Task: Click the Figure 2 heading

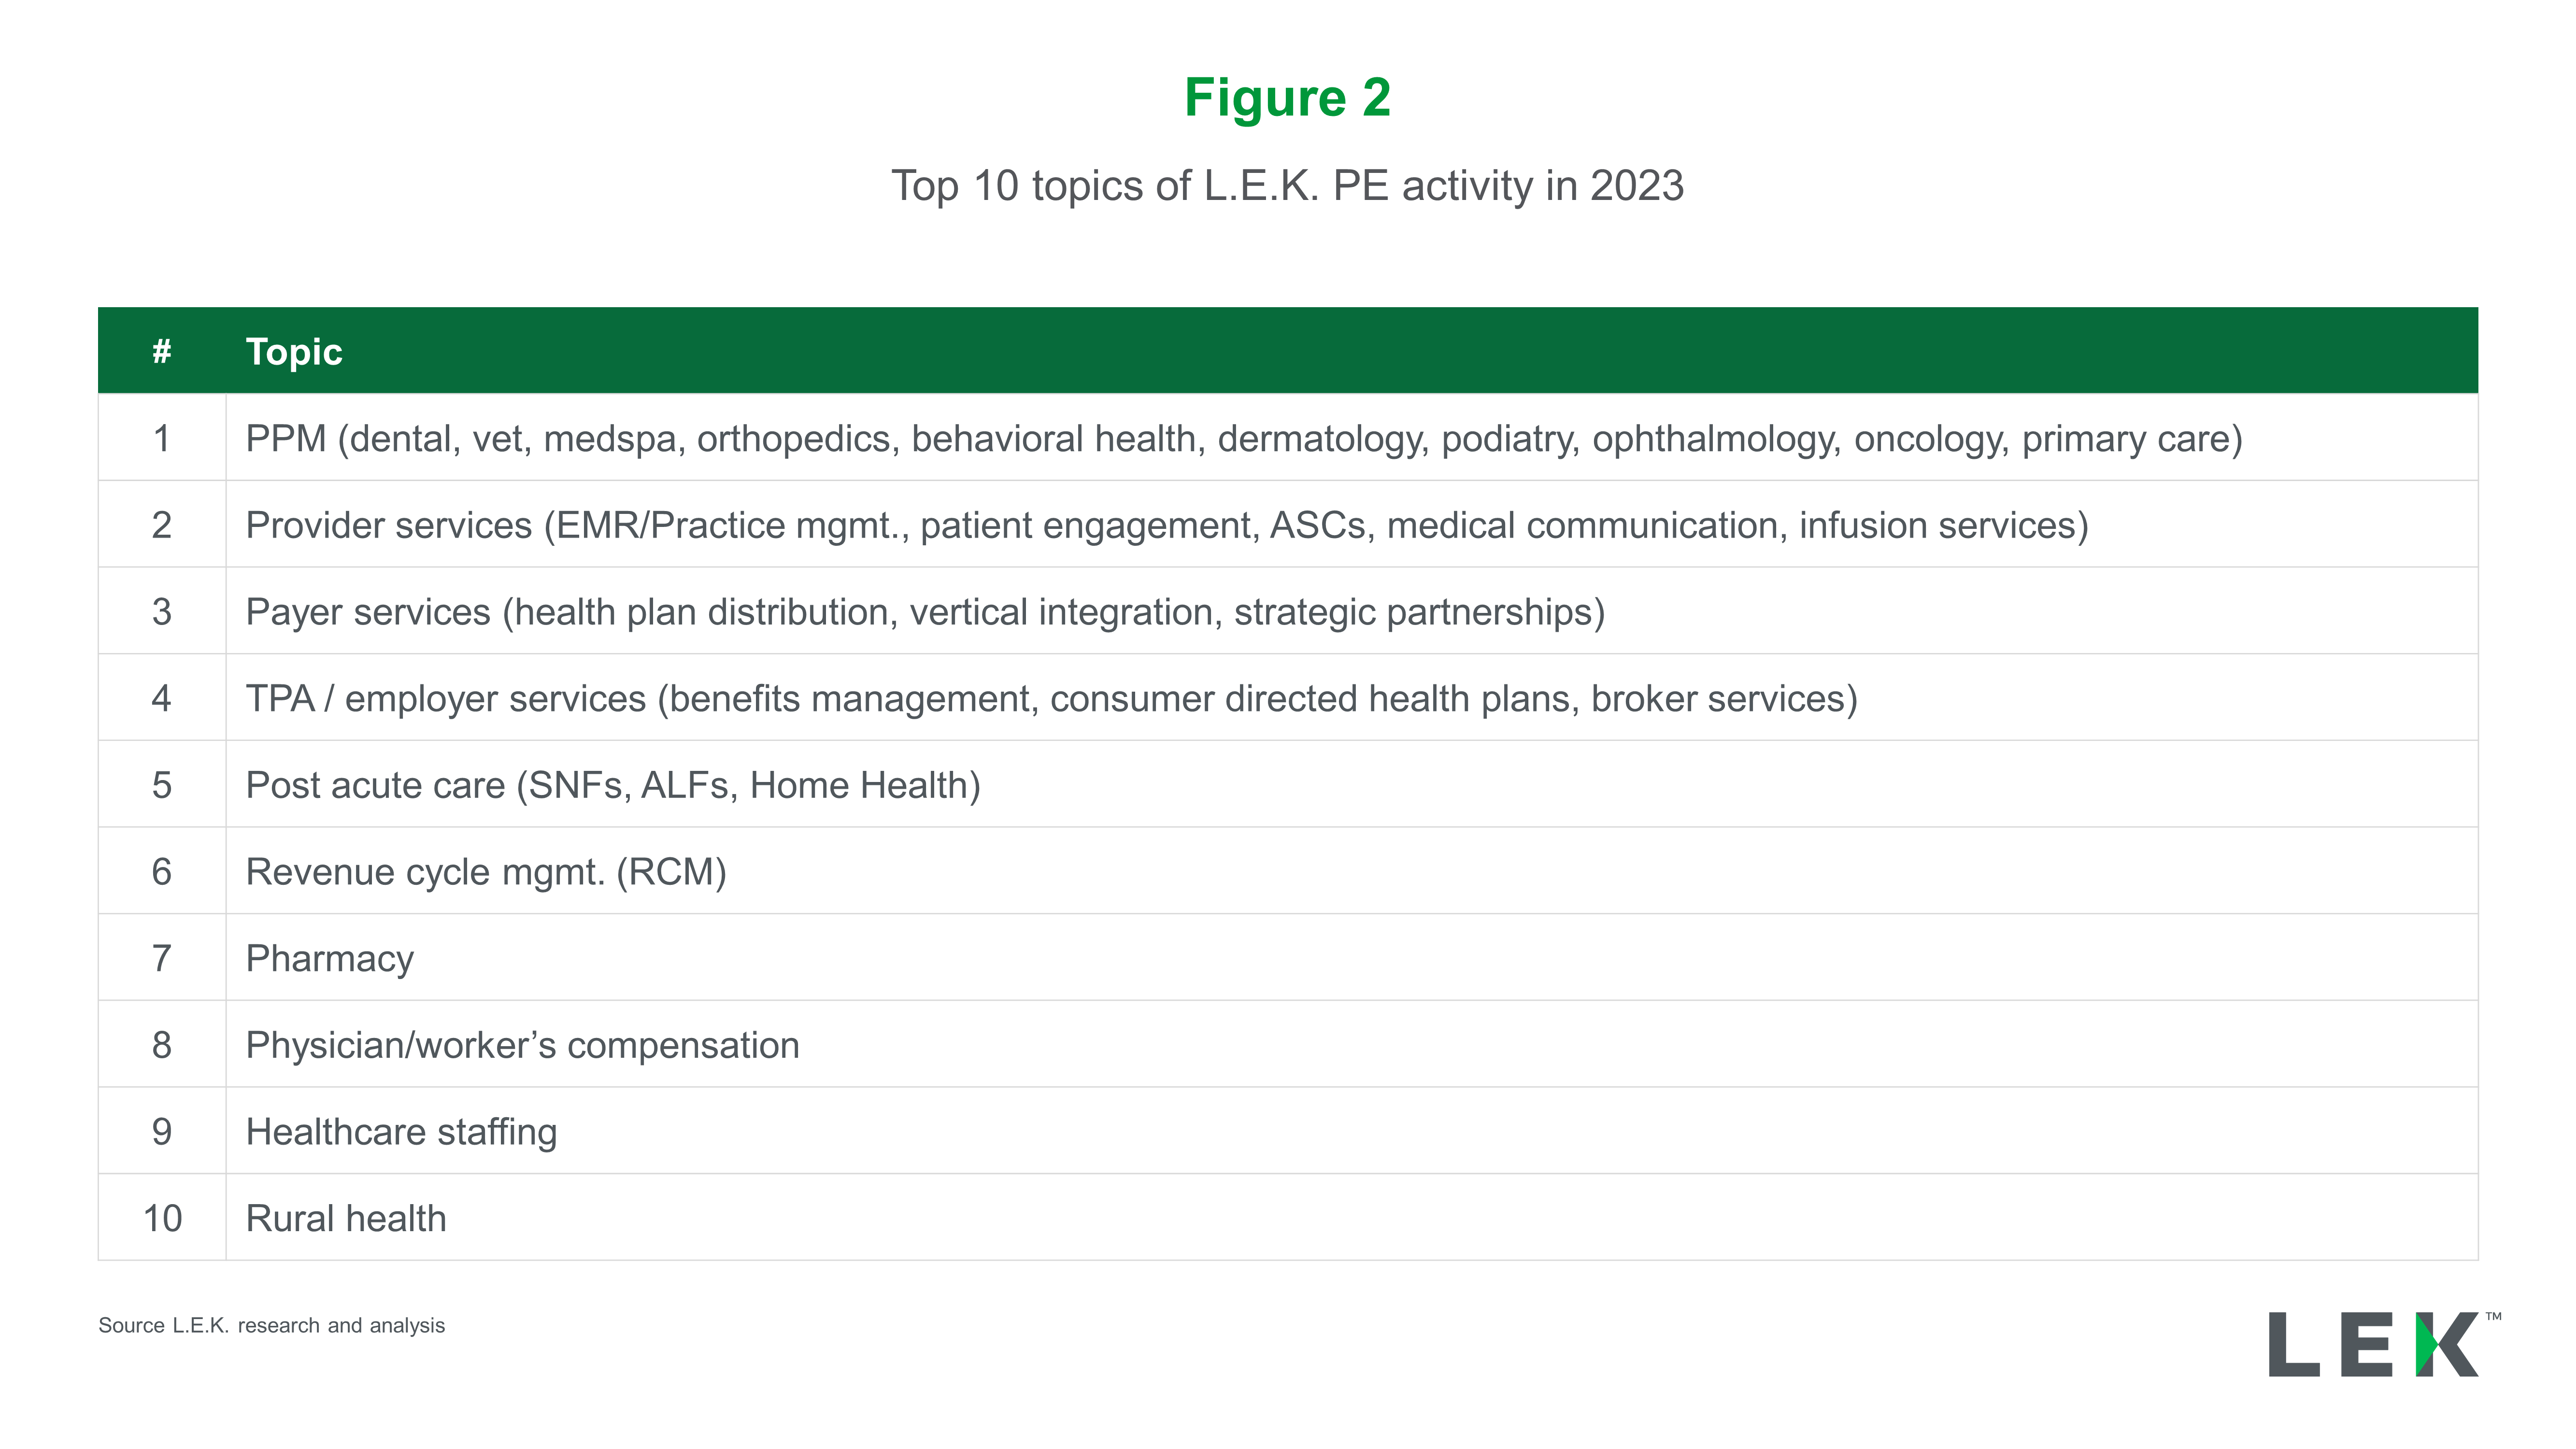Action: 1287,98
